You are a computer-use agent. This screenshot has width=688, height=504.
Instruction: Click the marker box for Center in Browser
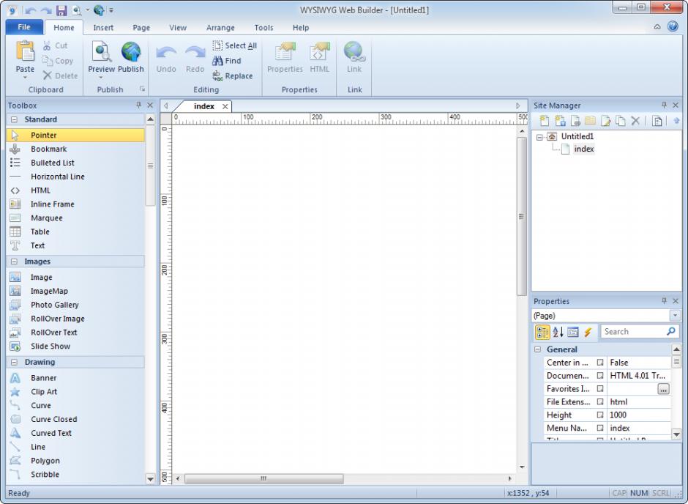point(600,363)
